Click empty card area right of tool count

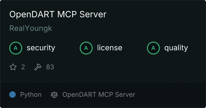tap(129, 67)
